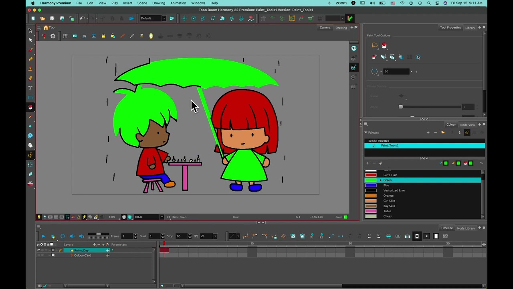
Task: Select the Brush tool in left toolbar
Action: (x=30, y=49)
